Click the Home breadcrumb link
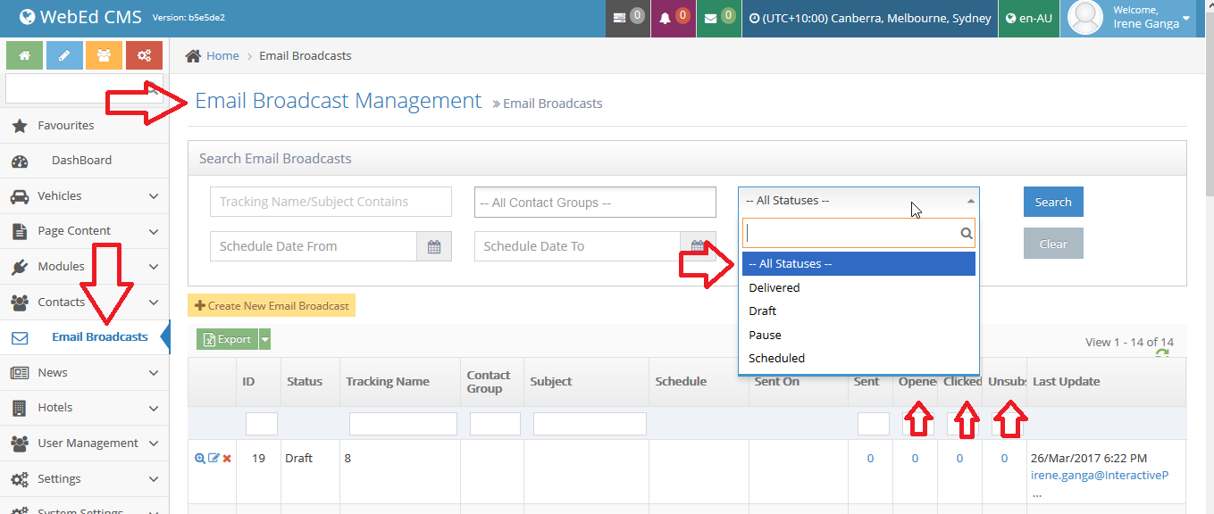The image size is (1214, 514). click(x=222, y=55)
